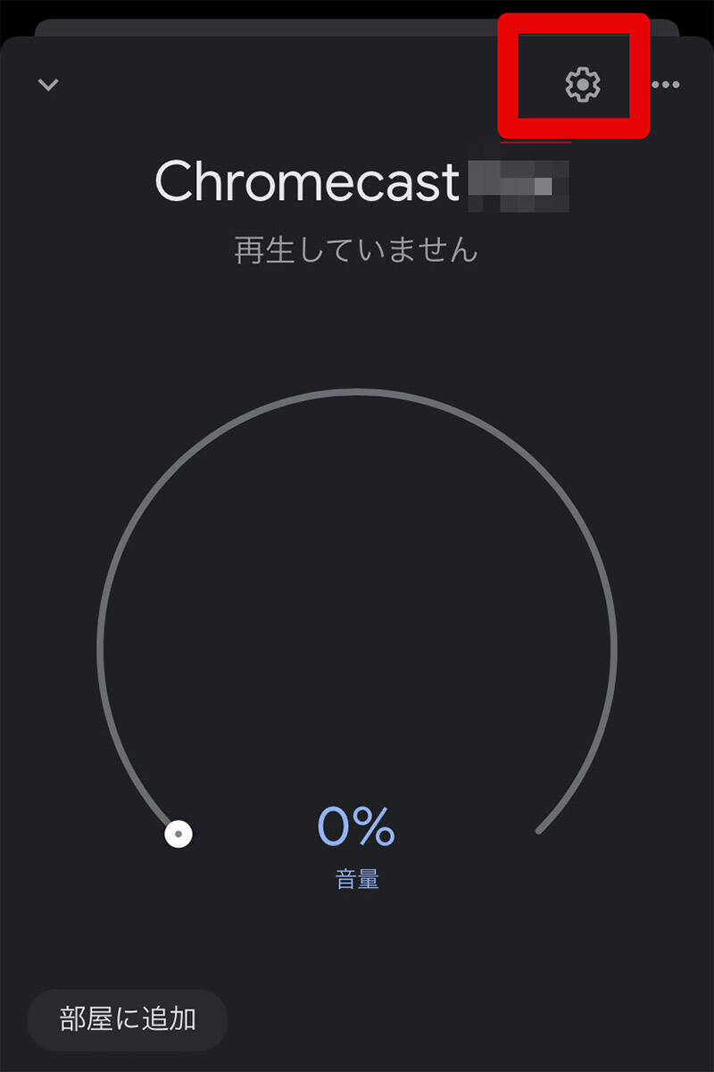Click the right end of the volume arc
The height and width of the screenshot is (1072, 714).
click(x=539, y=831)
